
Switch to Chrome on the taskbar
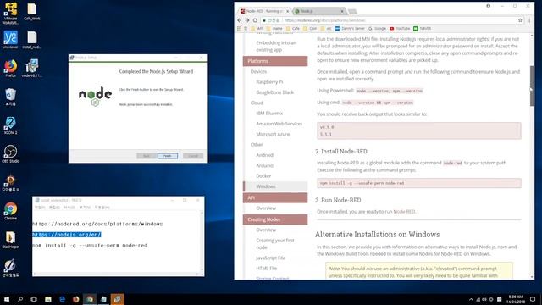(x=90, y=299)
